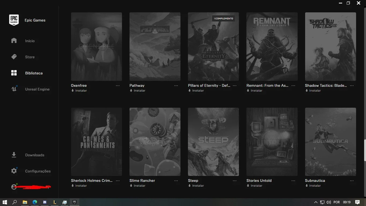This screenshot has width=366, height=206.
Task: Open Unreal Engine section
Action: [37, 89]
